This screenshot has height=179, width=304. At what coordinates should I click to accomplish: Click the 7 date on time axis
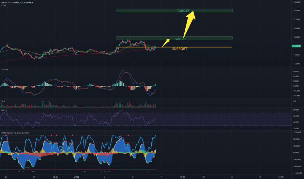[161, 177]
